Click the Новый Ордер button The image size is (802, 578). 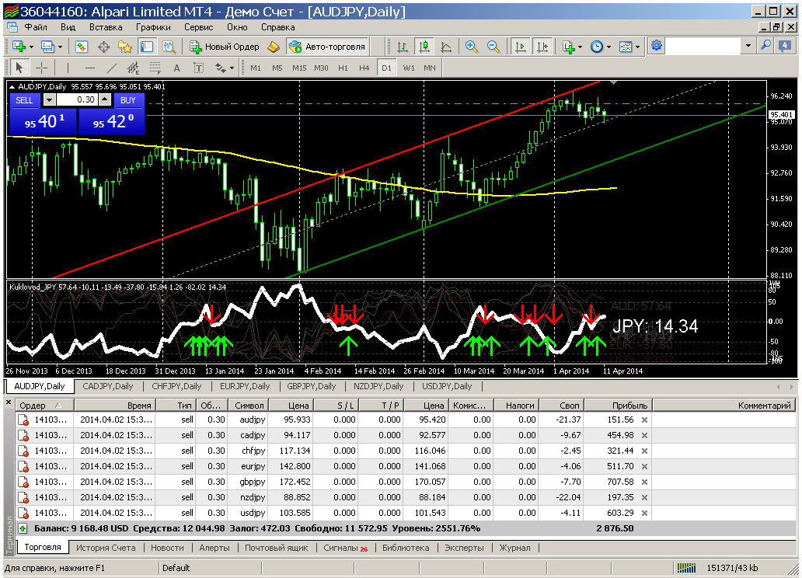[x=224, y=47]
